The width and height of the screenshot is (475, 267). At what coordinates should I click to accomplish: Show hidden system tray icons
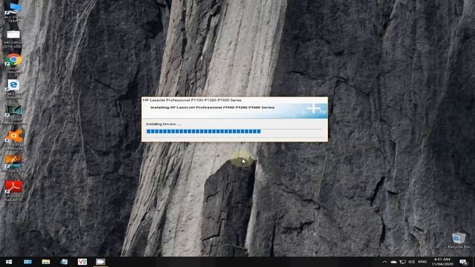coord(384,262)
